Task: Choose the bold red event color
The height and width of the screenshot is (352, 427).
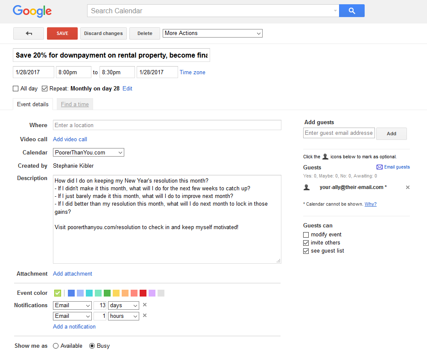Action: [x=143, y=293]
